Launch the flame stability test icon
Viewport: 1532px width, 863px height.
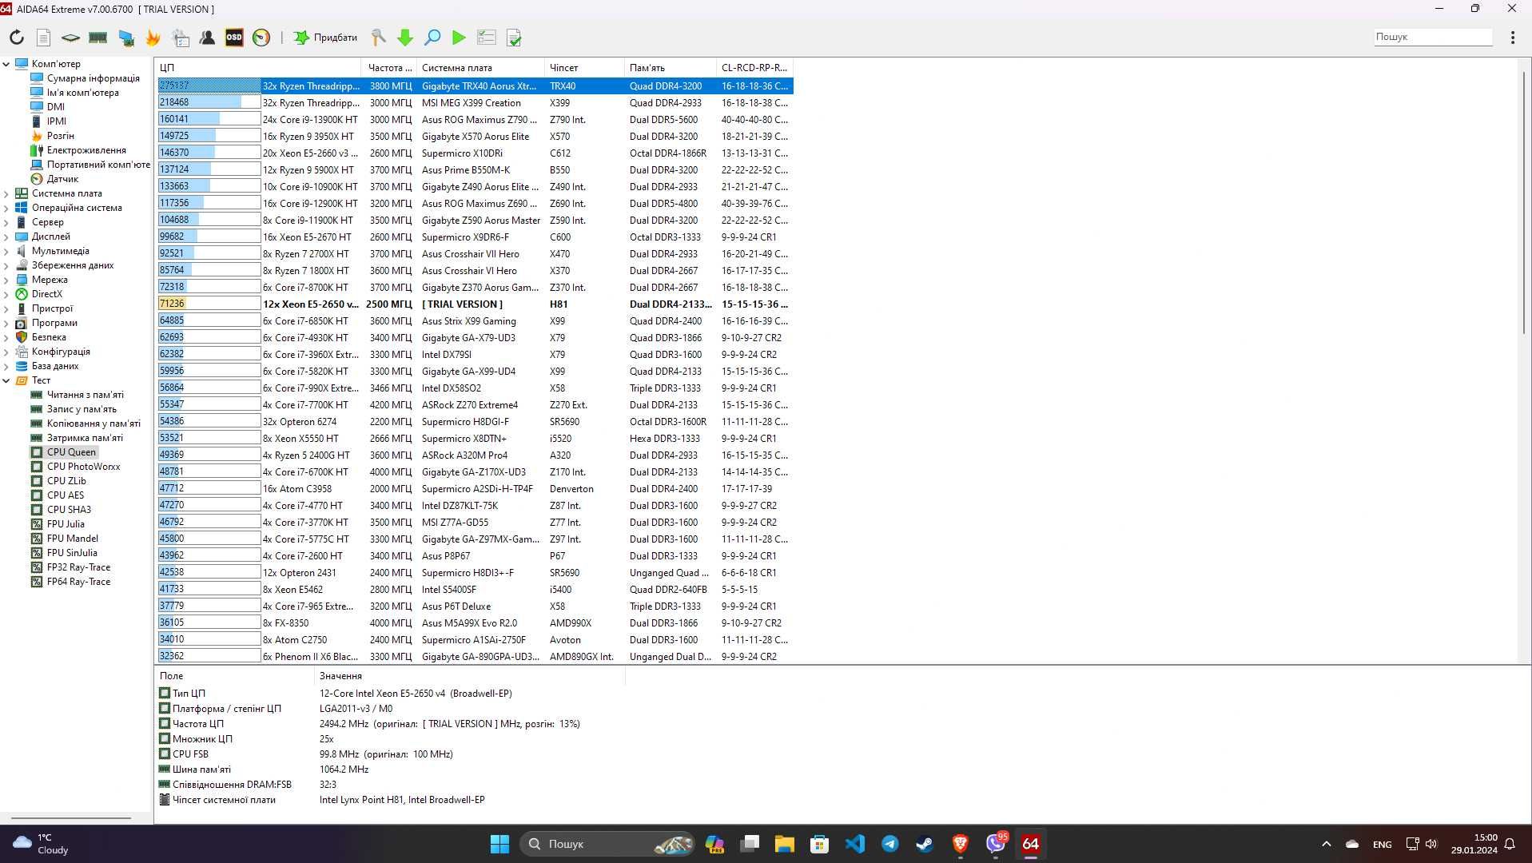pyautogui.click(x=153, y=38)
